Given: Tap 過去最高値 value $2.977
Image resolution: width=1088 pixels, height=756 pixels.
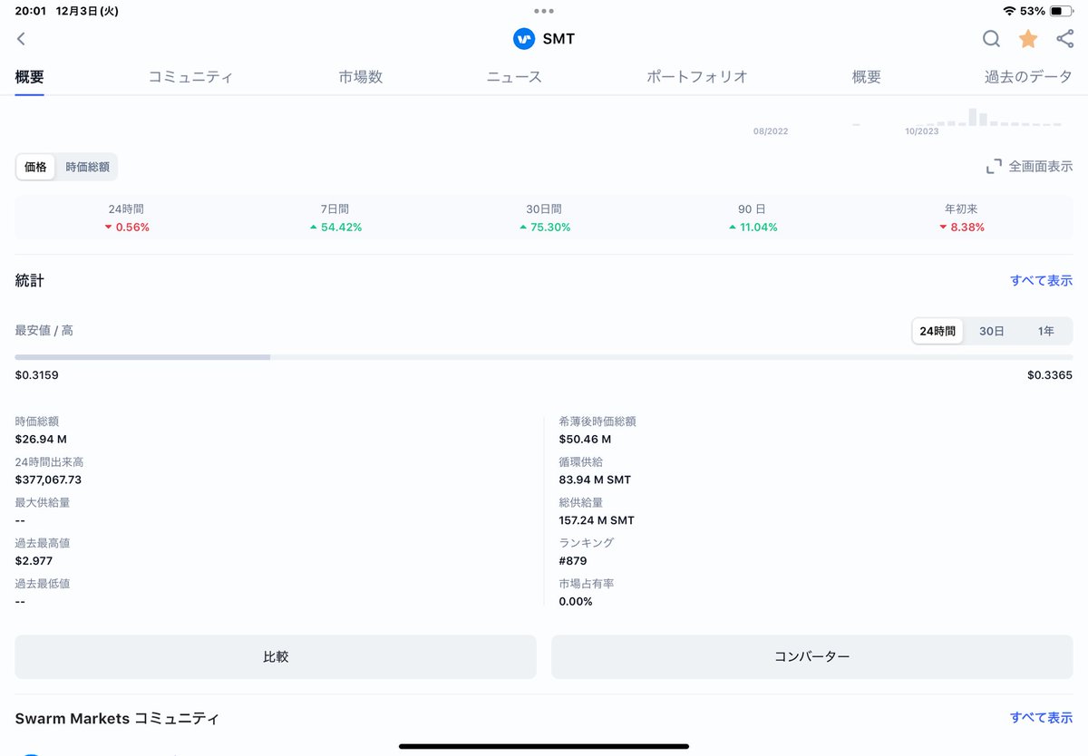Looking at the screenshot, I should coord(34,561).
